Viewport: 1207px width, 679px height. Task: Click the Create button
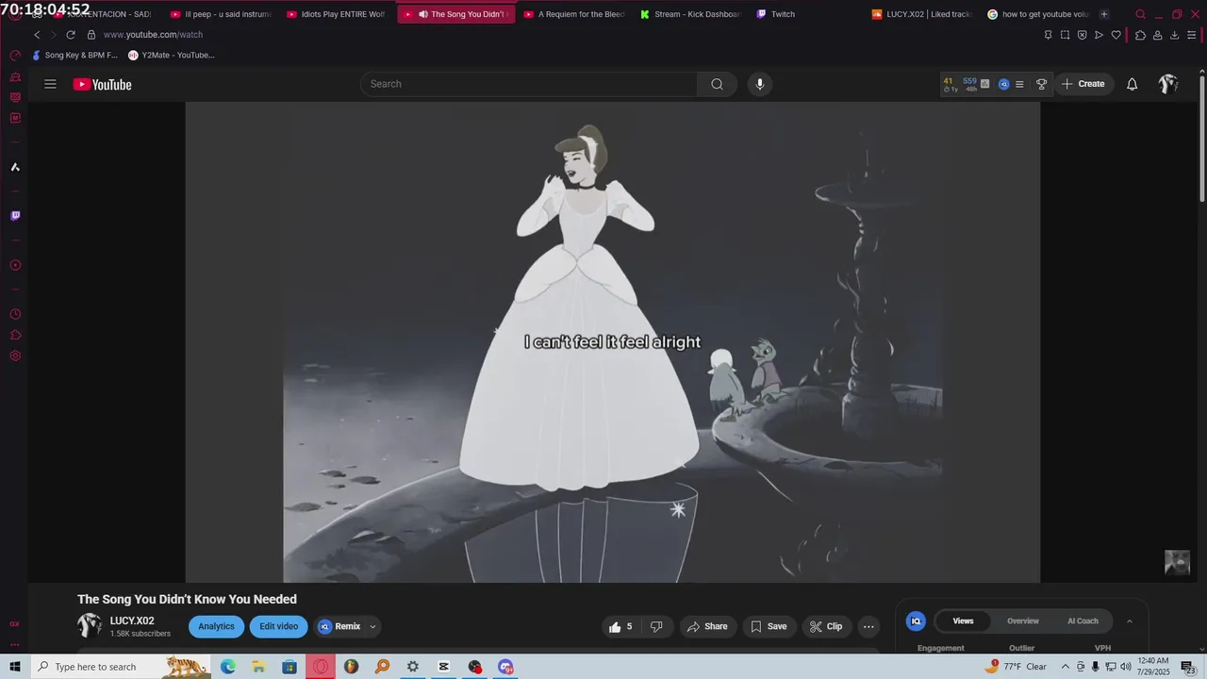click(x=1083, y=84)
